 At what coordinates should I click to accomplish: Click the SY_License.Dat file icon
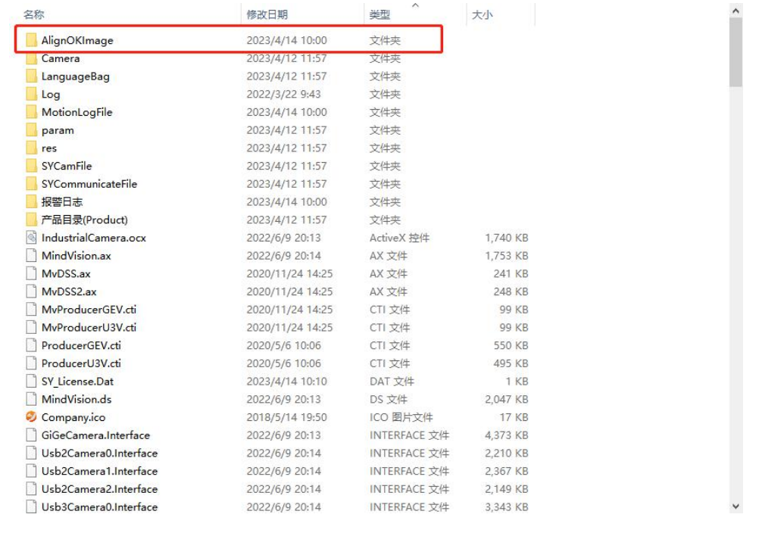[x=31, y=382]
